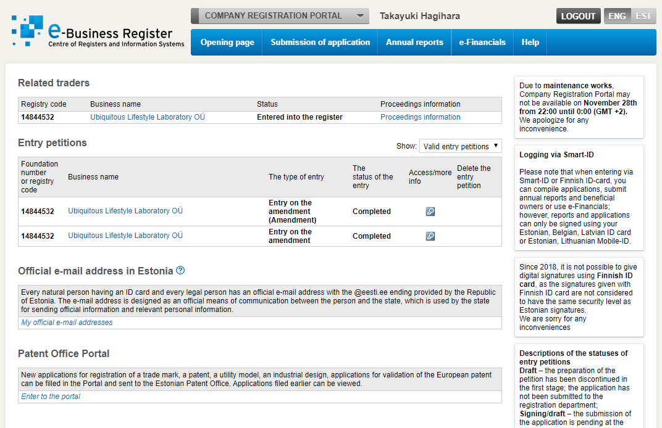The image size is (662, 428).
Task: Click the Logging via Smart-ID notice title
Action: (x=556, y=154)
